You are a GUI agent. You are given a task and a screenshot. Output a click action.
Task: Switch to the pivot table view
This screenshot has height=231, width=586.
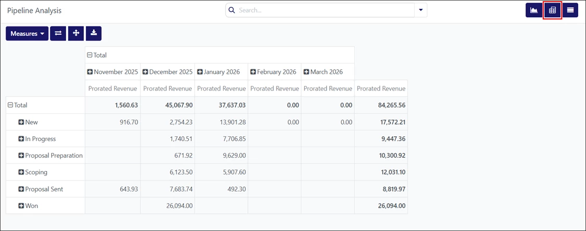click(x=552, y=10)
